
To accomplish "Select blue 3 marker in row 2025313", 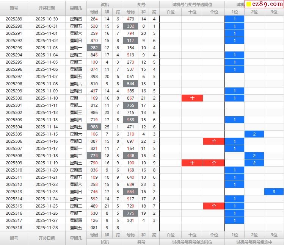I will point(274,192).
